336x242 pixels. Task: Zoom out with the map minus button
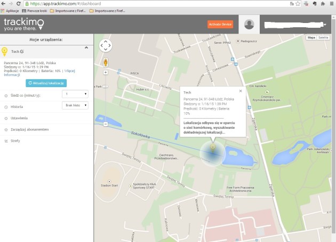106,124
